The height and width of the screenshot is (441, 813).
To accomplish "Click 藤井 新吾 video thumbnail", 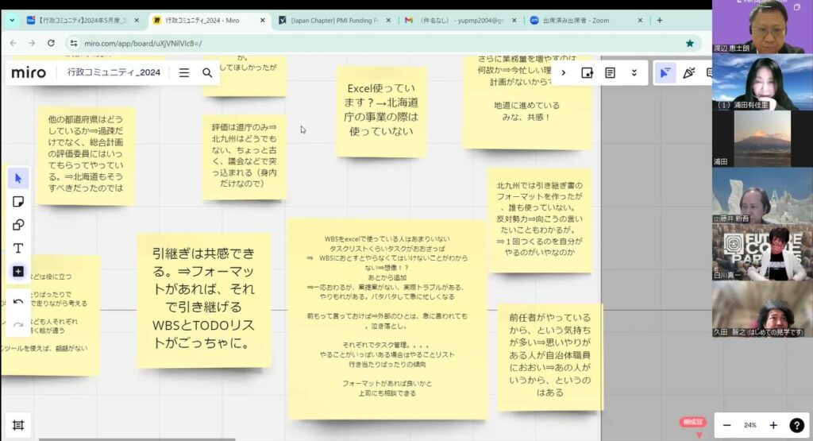I will [762, 195].
